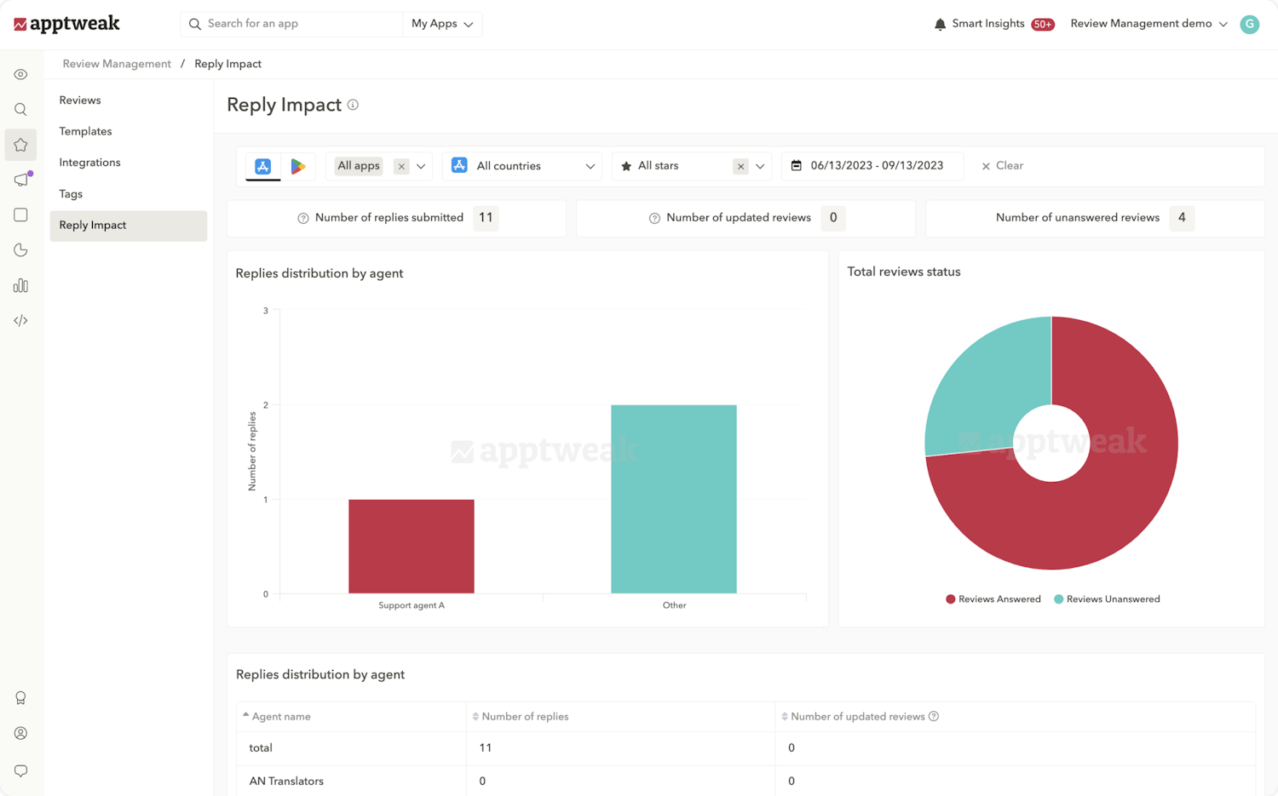
Task: Open the My Apps dropdown
Action: [441, 24]
